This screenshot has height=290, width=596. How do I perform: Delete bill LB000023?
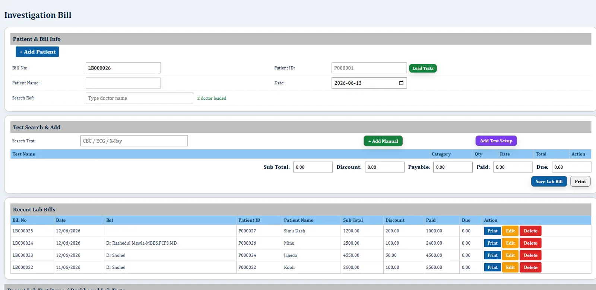(x=530, y=255)
